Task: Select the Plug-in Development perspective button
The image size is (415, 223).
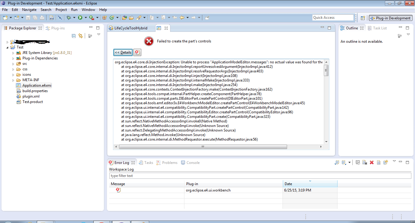Action: [x=390, y=18]
